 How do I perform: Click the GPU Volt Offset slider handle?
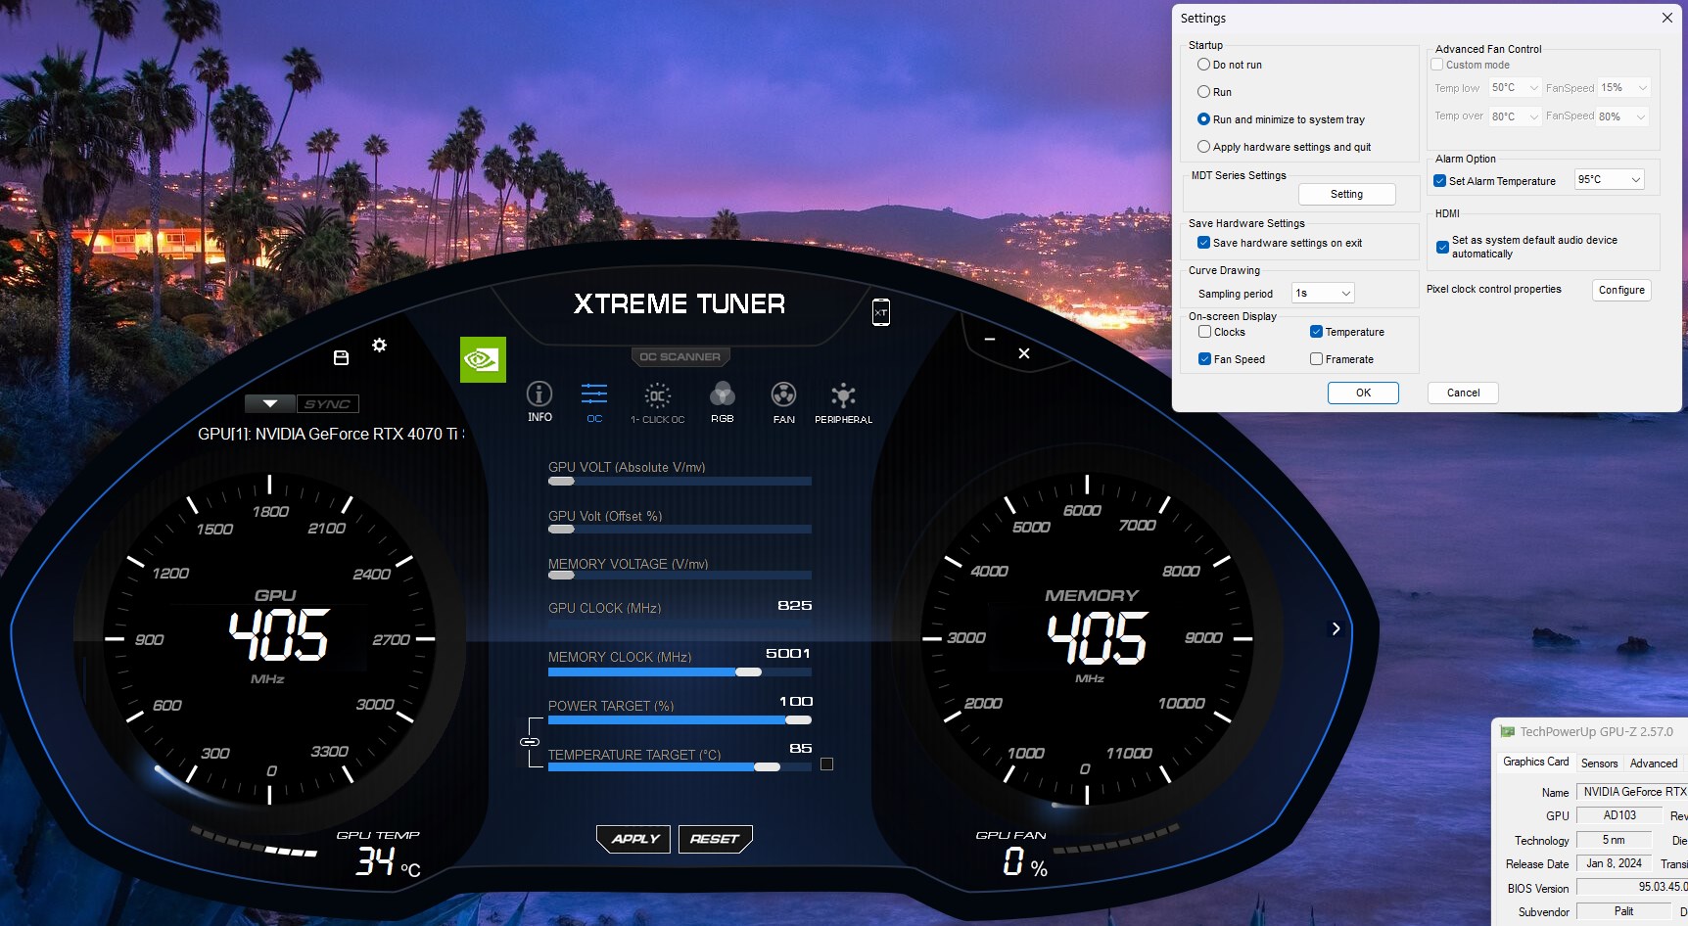click(x=561, y=529)
